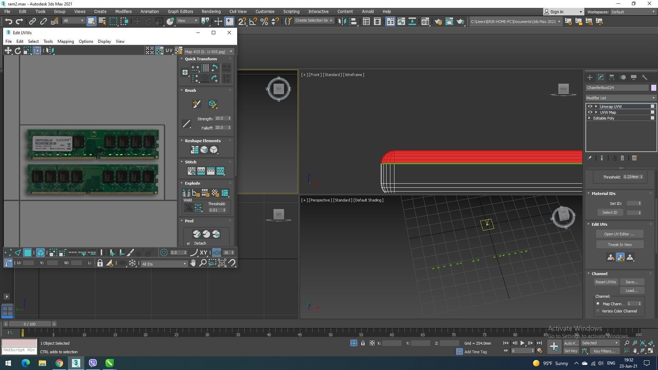Screen dimensions: 658x370
Task: Click the 0 / 100 time slider
Action: pos(30,324)
